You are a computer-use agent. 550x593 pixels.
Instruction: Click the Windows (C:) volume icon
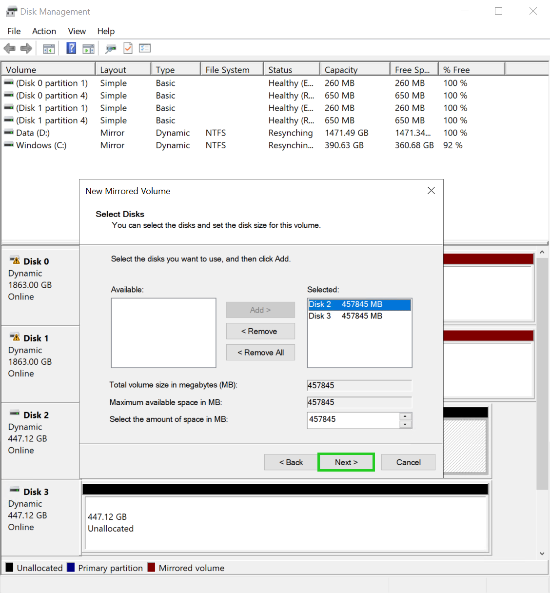8,145
